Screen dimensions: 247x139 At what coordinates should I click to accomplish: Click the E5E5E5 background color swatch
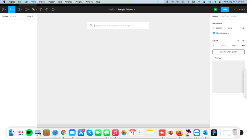(x=214, y=28)
